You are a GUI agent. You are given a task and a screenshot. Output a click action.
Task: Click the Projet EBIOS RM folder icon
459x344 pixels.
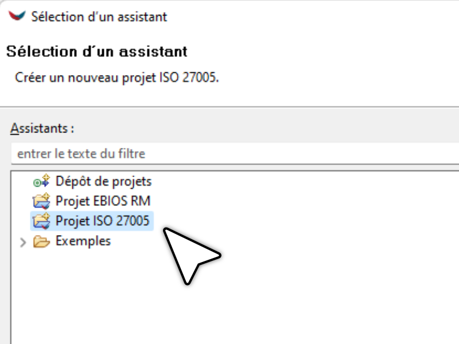[41, 201]
